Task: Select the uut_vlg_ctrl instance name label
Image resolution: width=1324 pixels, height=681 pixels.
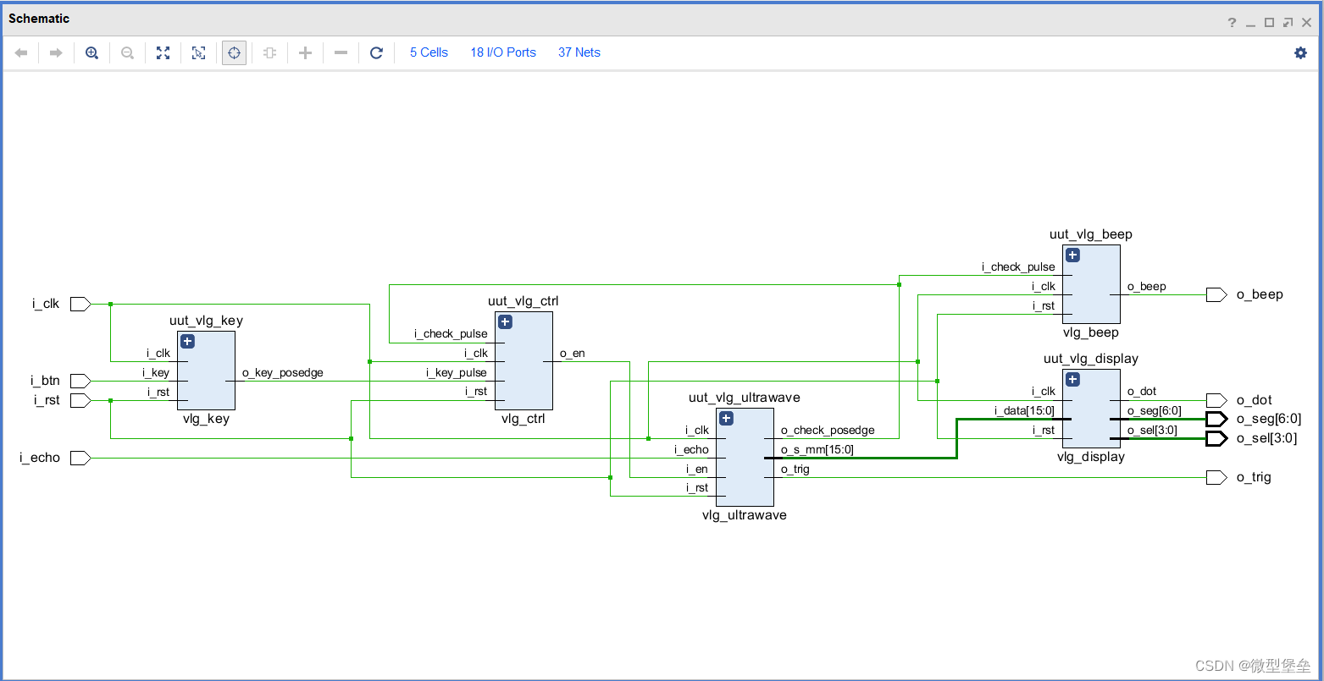Action: [524, 301]
